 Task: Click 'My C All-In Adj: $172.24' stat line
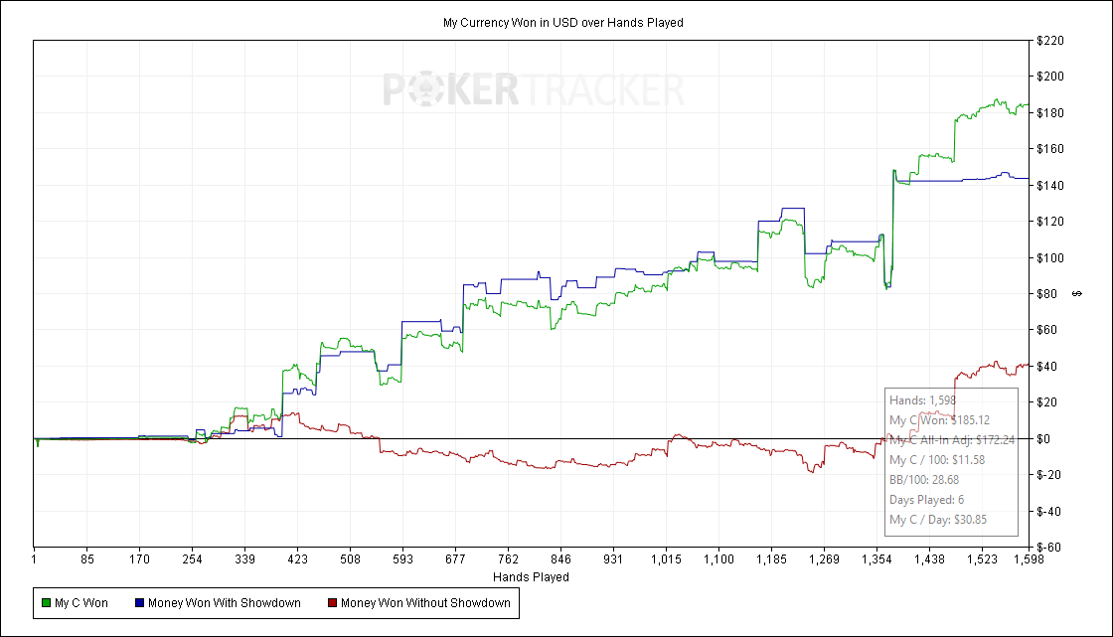coord(952,440)
